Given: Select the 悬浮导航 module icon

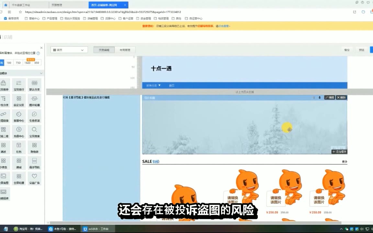Looking at the screenshot, I should click(x=34, y=161).
